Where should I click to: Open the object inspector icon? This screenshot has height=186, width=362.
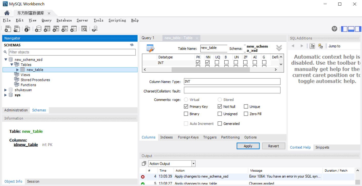27,29
